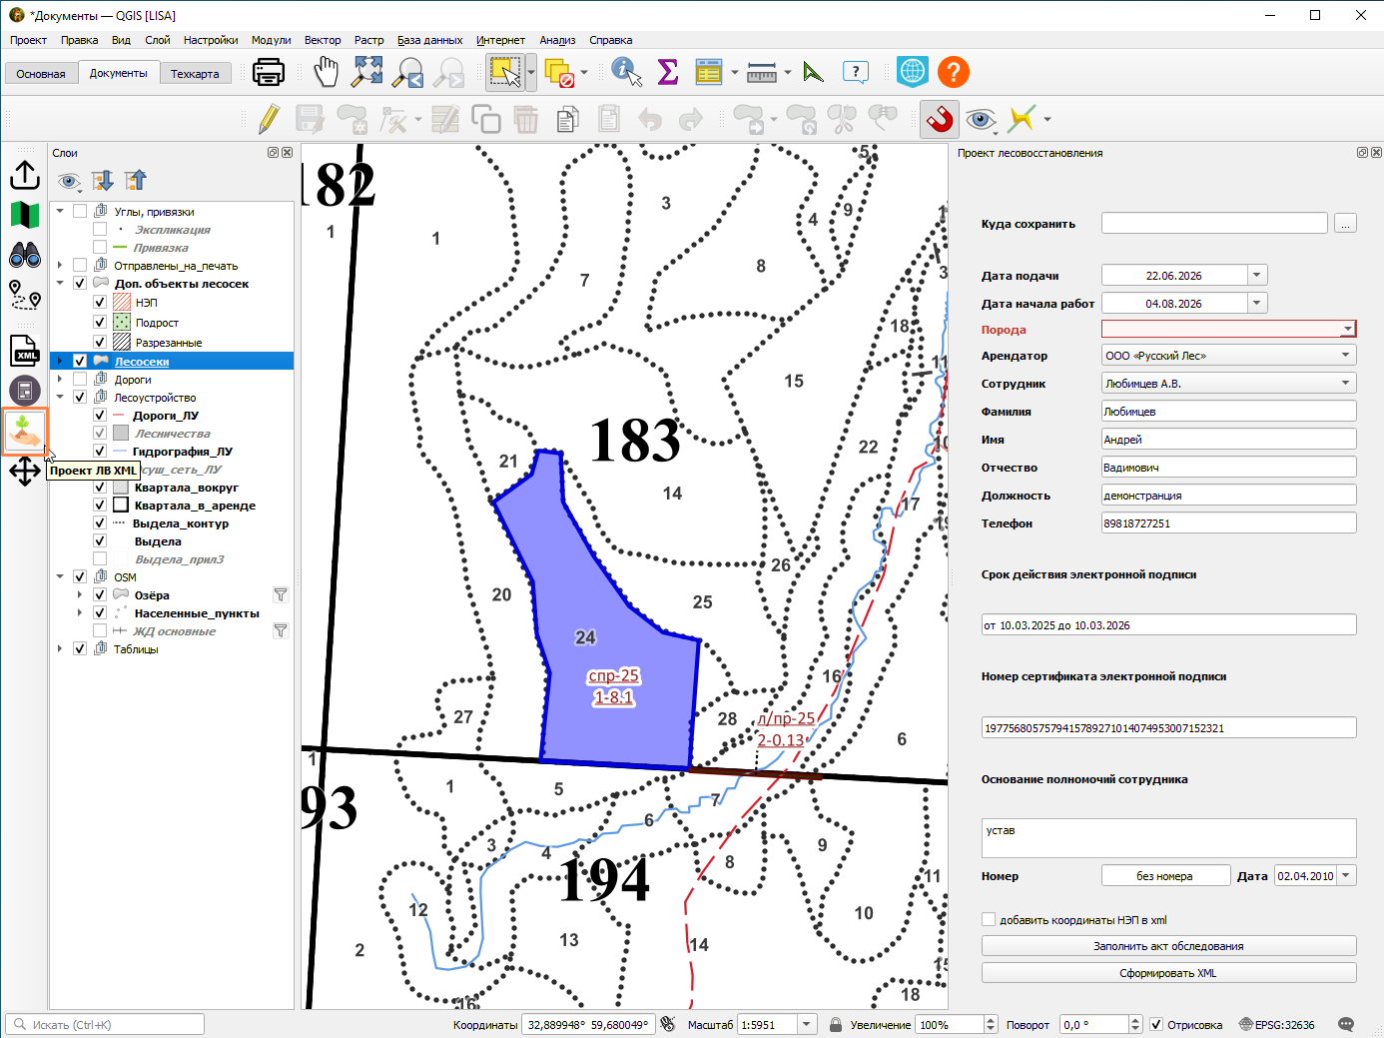Screen dimensions: 1384x1038
Task: Click the Заполнить акт обследования button
Action: [x=1168, y=946]
